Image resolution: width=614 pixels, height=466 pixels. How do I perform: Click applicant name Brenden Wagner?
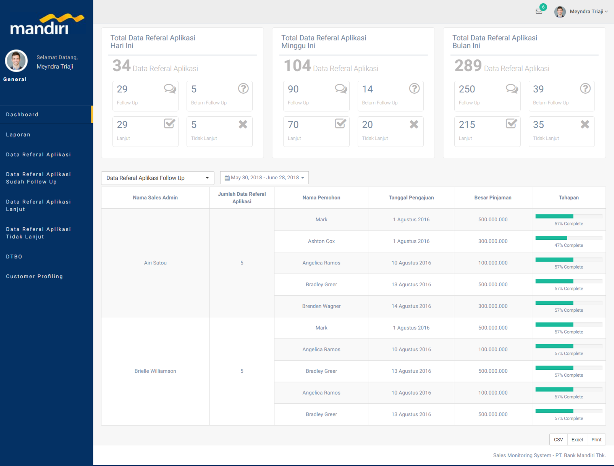pos(321,306)
